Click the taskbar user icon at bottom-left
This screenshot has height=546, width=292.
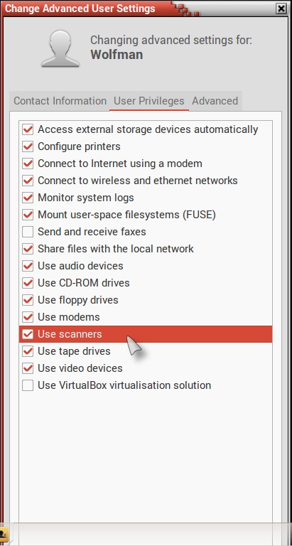coord(4,534)
